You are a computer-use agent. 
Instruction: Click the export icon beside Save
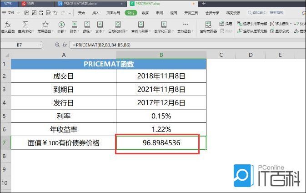tap(34, 13)
